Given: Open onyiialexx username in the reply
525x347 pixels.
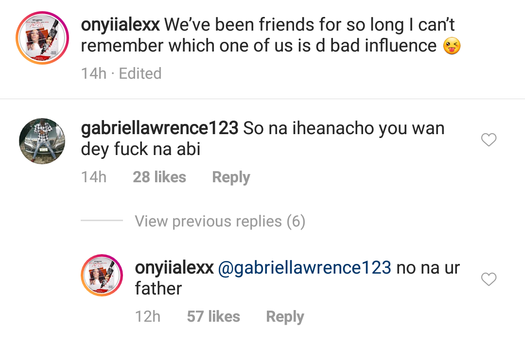Looking at the screenshot, I should click(x=174, y=268).
